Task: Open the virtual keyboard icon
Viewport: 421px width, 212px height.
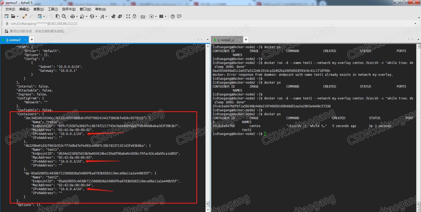Action: [143, 17]
